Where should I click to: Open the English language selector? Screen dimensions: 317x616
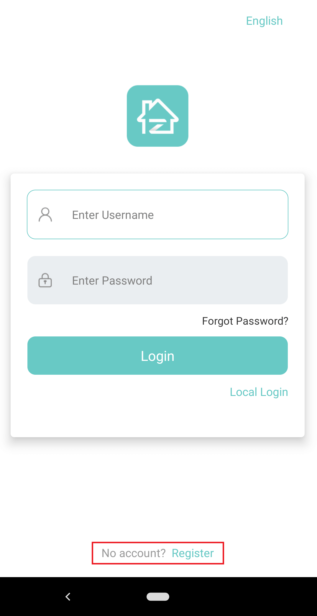coord(264,21)
